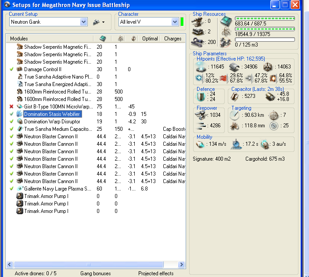The height and width of the screenshot is (277, 309).
Task: Click the armor hitpoints icon showing 34906
Action: 234,67
